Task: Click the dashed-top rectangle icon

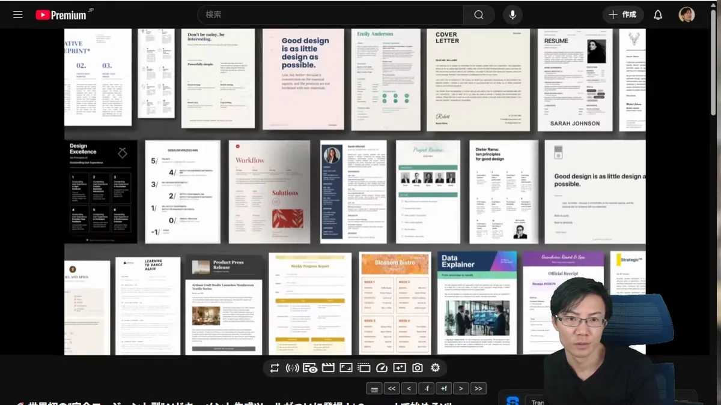Action: click(364, 368)
